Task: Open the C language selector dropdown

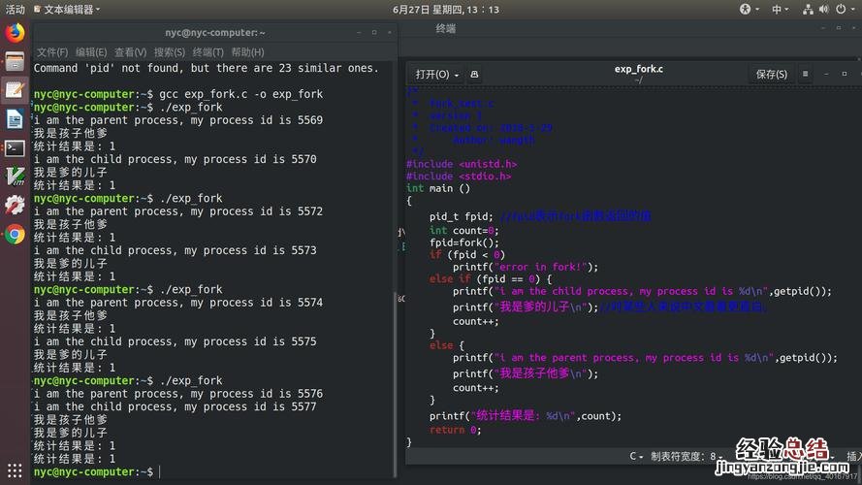Action: (637, 456)
